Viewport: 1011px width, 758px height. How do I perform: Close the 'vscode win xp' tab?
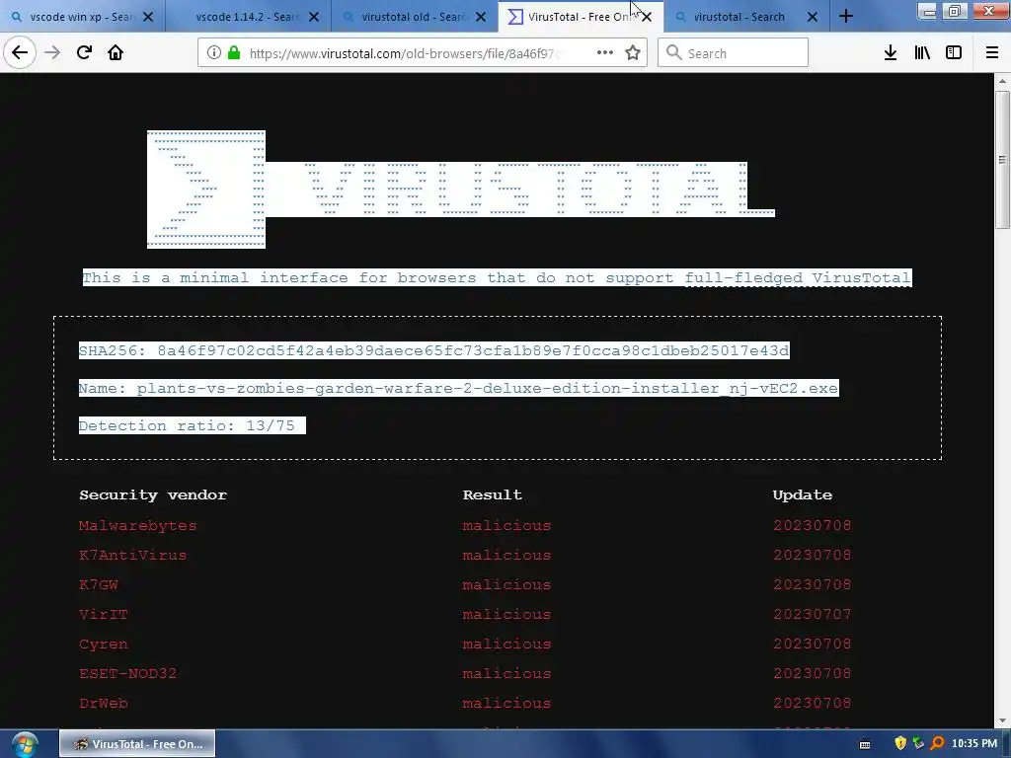tap(148, 17)
